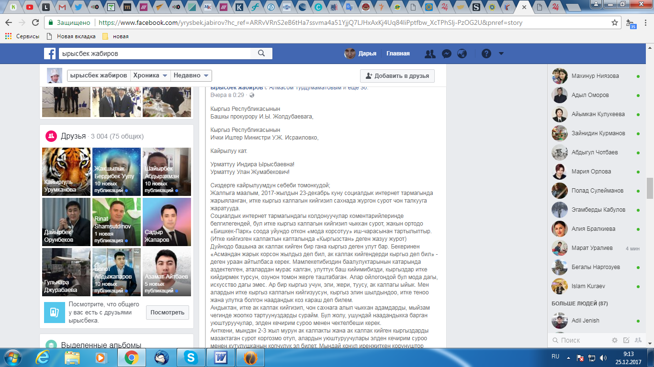The height and width of the screenshot is (367, 654).
Task: Open the Недавно dropdown
Action: (191, 76)
